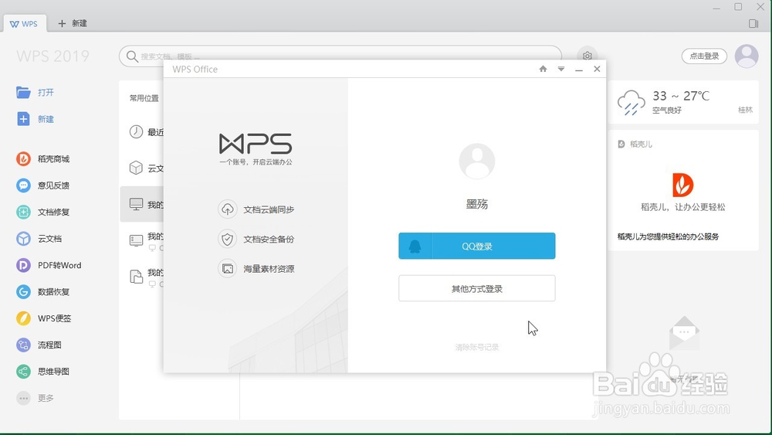Viewport: 772px width, 435px height.
Task: Click the home icon in login dialog
Action: pos(543,69)
